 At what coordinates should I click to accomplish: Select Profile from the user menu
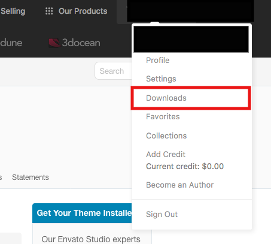(x=158, y=60)
